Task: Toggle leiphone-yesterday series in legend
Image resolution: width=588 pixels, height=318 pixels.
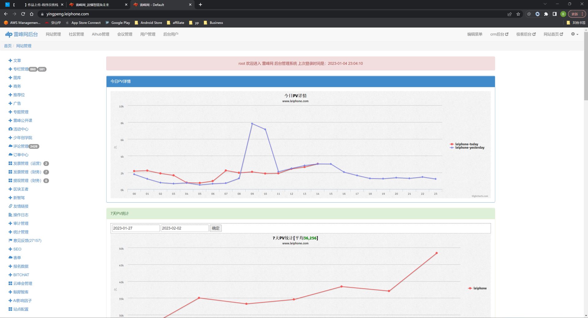Action: point(467,148)
